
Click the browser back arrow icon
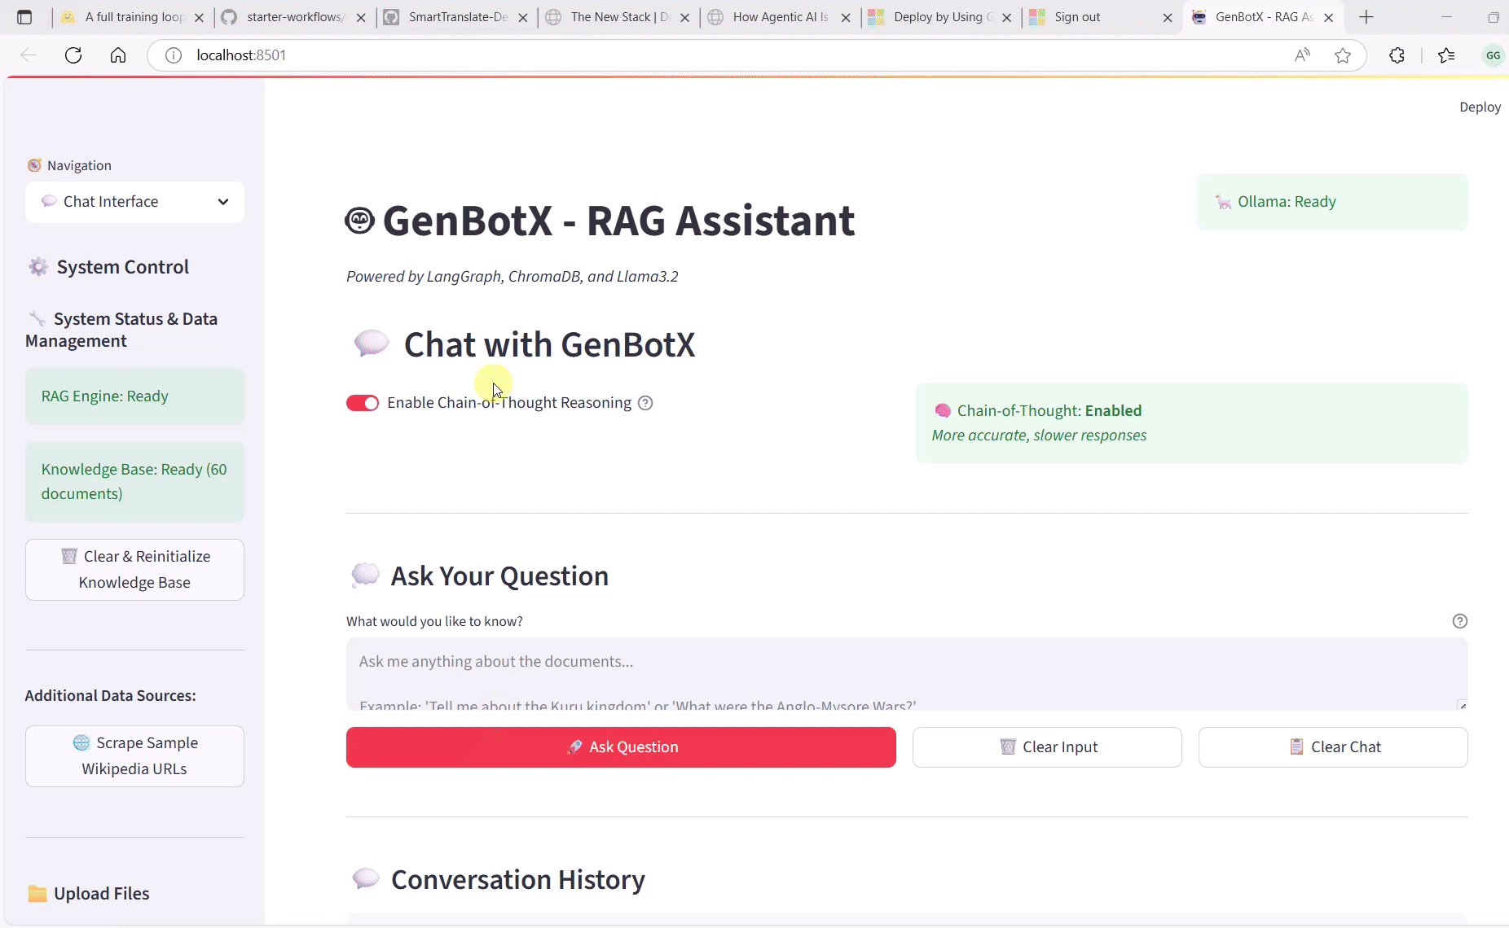[29, 55]
